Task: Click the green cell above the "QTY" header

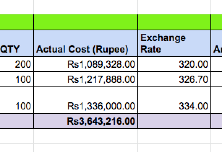Action: click(17, 22)
